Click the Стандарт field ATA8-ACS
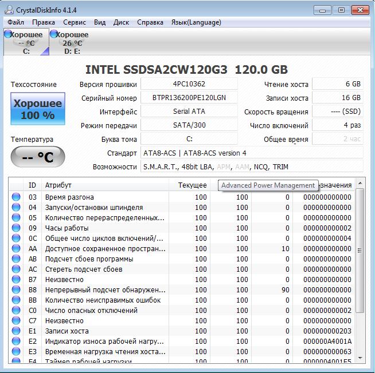The width and height of the screenshot is (375, 373). (x=252, y=153)
